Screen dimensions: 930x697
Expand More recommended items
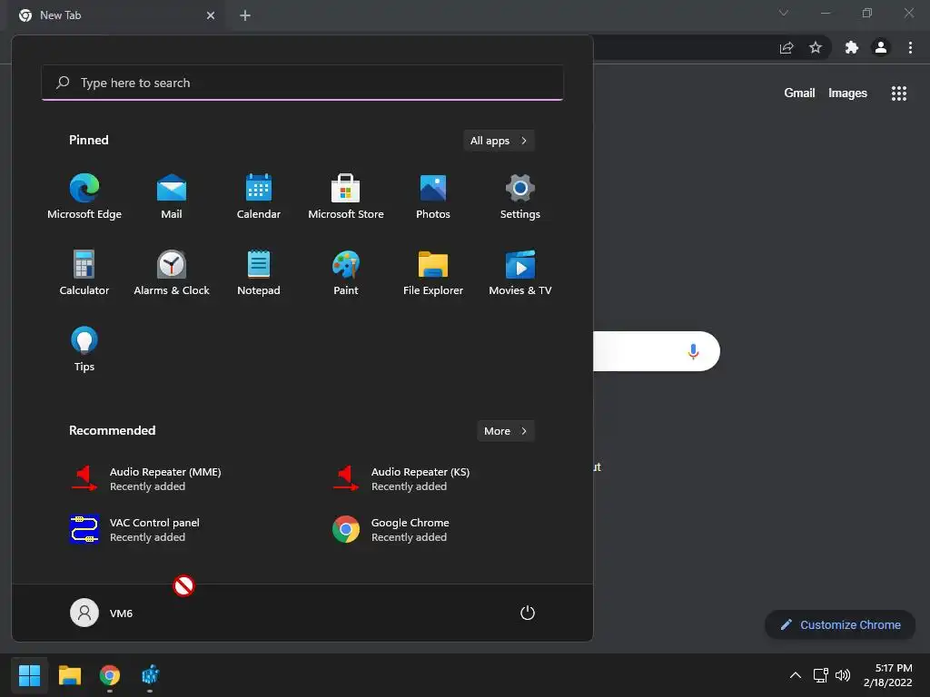[x=505, y=431]
